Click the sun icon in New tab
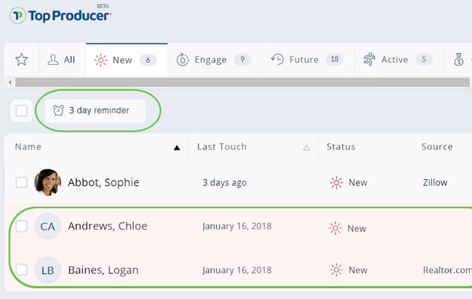 point(101,60)
